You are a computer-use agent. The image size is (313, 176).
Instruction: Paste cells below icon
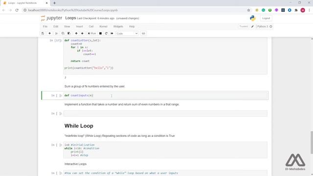(69, 34)
